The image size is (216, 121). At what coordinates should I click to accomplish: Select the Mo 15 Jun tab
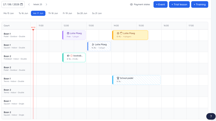pos(8,13)
